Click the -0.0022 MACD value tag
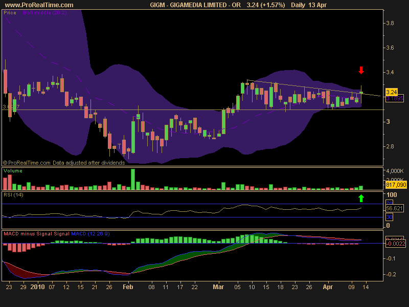409x307 pixels. pyautogui.click(x=395, y=244)
